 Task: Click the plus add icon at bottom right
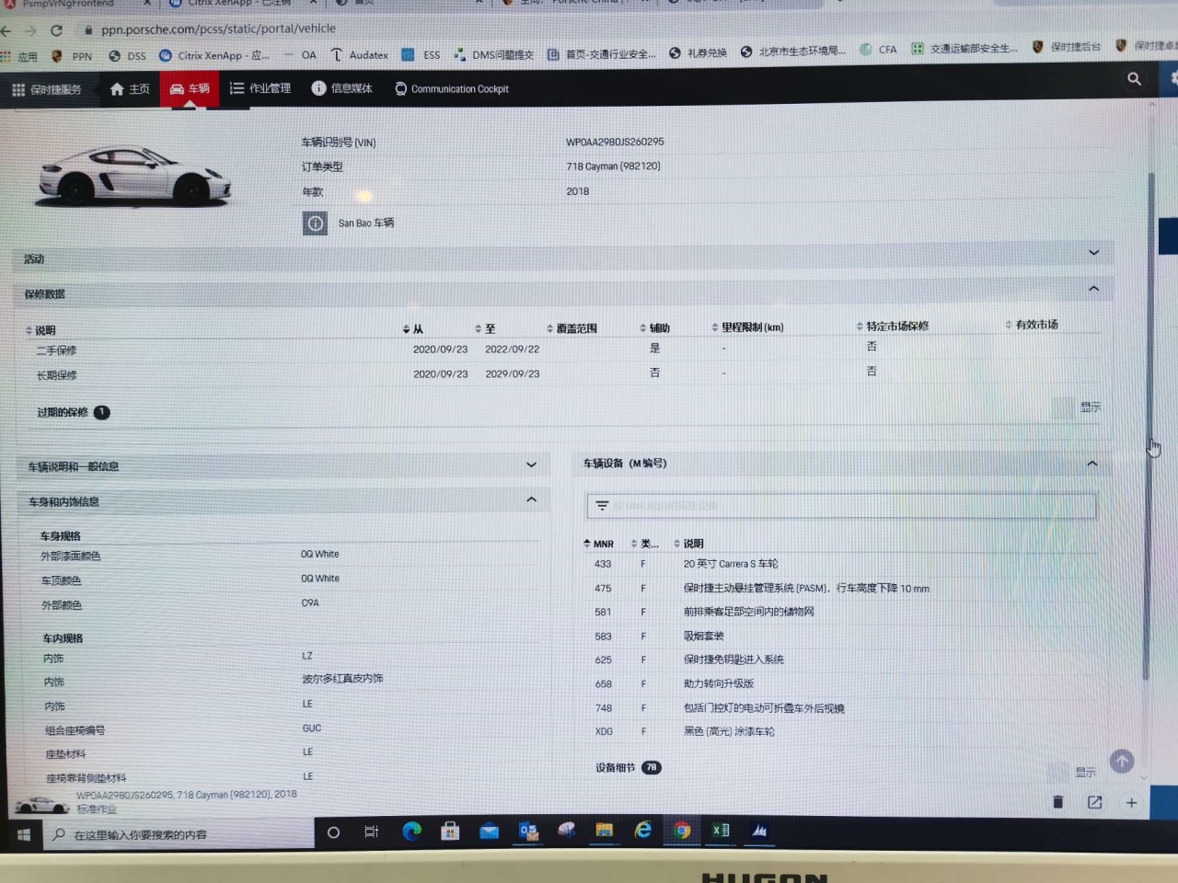(1131, 802)
